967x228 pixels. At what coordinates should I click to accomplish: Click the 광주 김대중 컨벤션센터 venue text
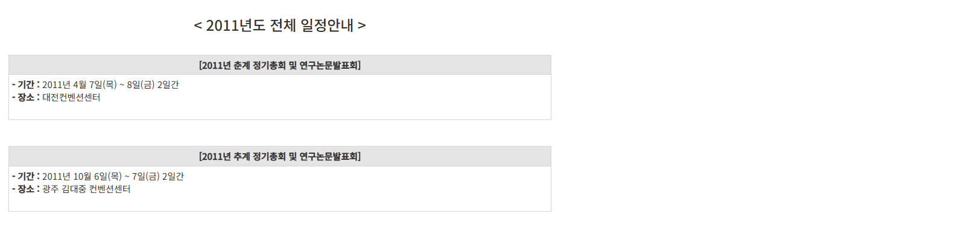pyautogui.click(x=86, y=189)
